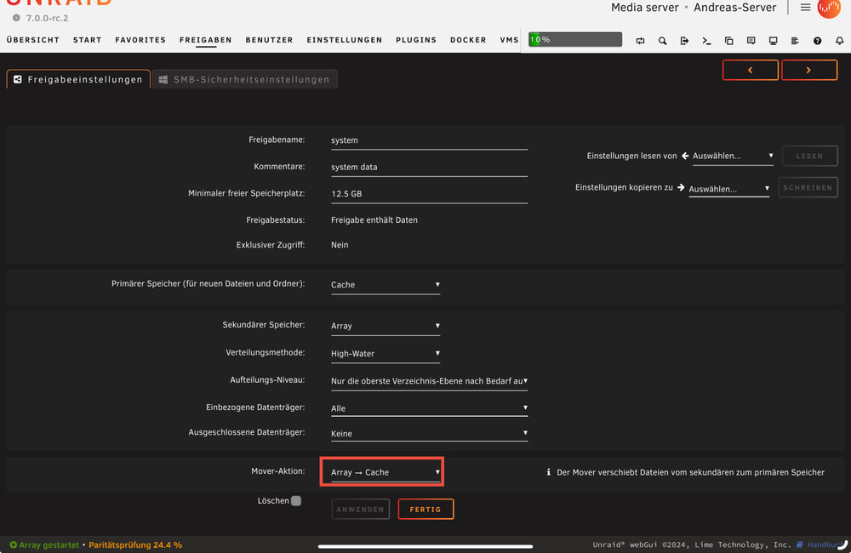The height and width of the screenshot is (553, 851).
Task: Expand the Primärer Speicher Cache dropdown
Action: coord(385,284)
